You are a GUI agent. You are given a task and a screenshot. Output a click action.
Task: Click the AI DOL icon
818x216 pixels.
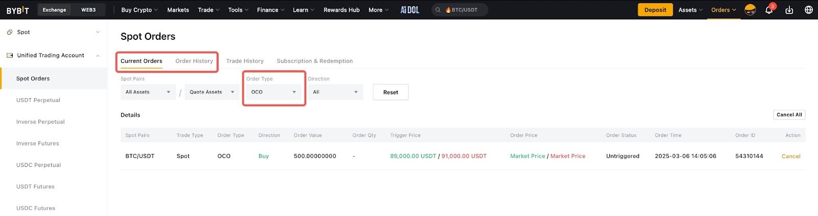point(410,10)
